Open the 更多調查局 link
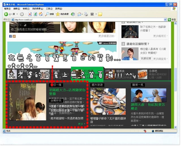Screen dimensions: 181x146 [x=160, y=59]
